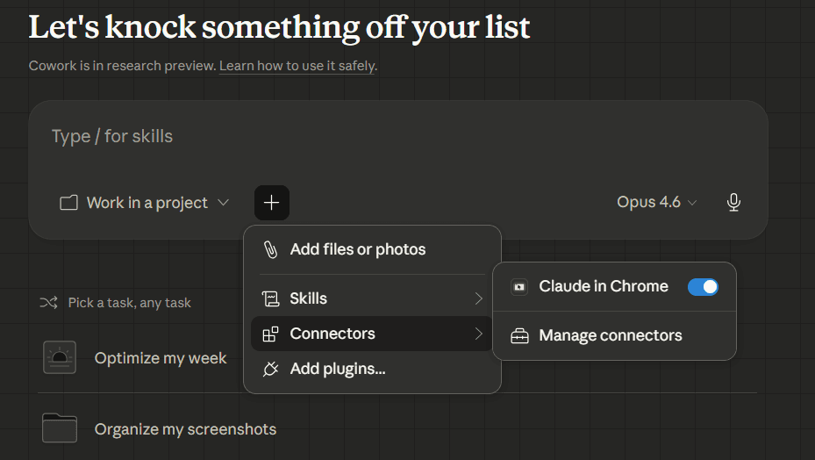
Task: Choose Add plugins from the menu
Action: (x=338, y=369)
